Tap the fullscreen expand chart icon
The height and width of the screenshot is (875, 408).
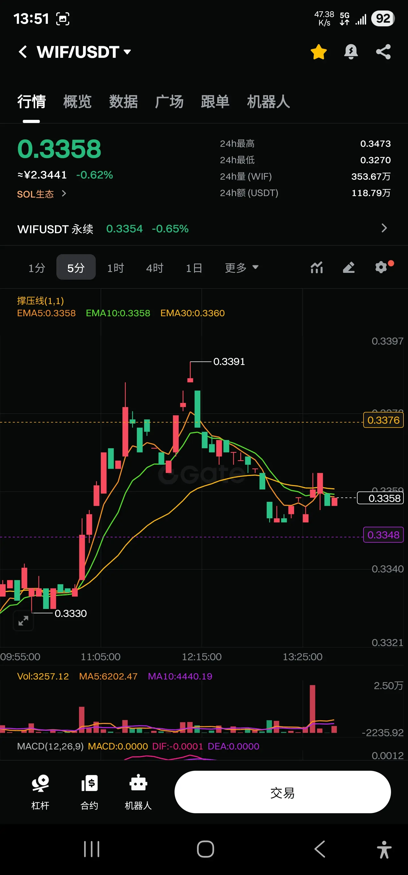click(24, 621)
